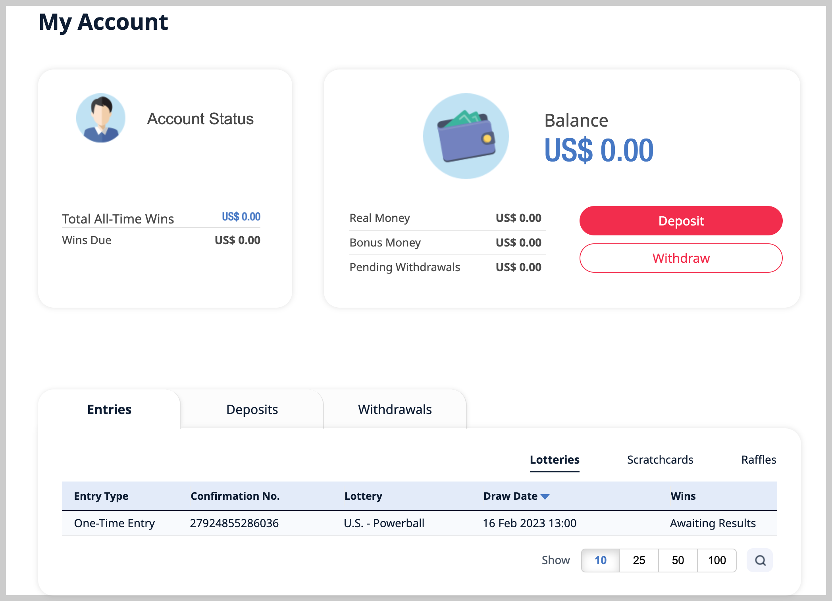Select the Lotteries sub-tab

click(554, 460)
